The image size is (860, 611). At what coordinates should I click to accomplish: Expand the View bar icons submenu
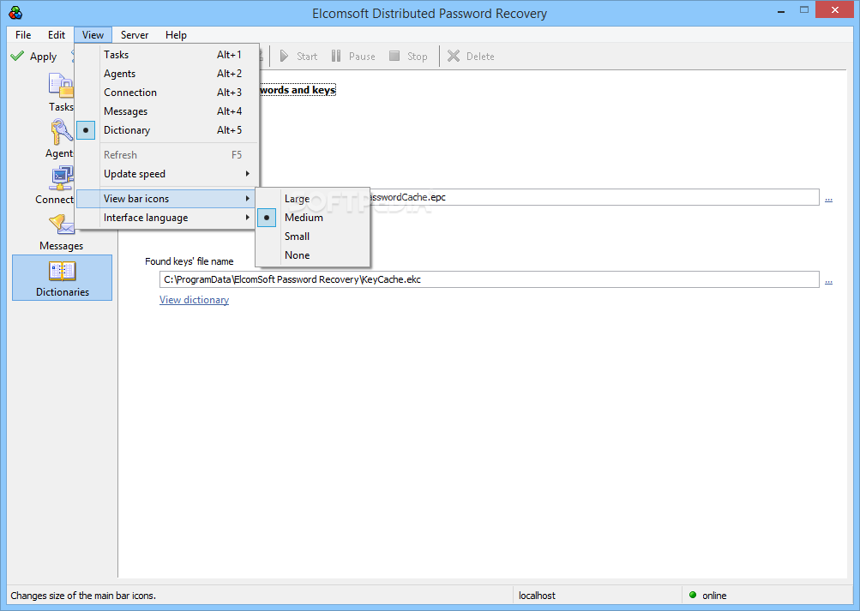click(x=166, y=198)
